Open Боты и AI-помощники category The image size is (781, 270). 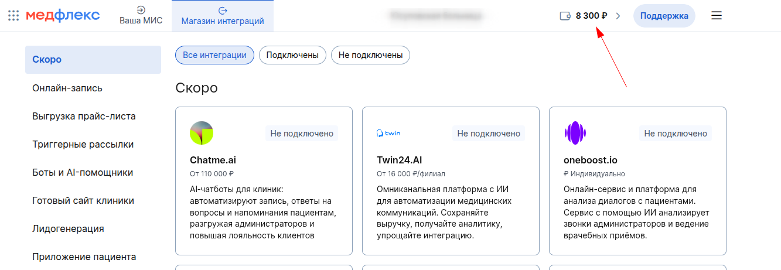[x=83, y=172]
